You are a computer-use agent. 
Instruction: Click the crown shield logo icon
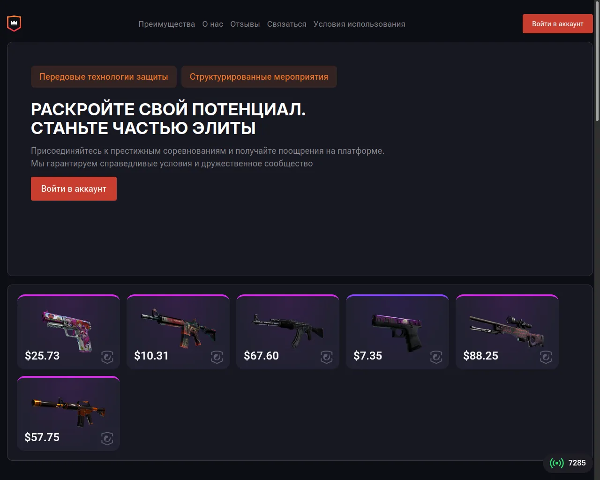tap(14, 23)
